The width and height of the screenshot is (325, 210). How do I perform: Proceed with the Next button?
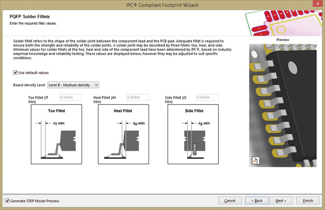[281, 201]
